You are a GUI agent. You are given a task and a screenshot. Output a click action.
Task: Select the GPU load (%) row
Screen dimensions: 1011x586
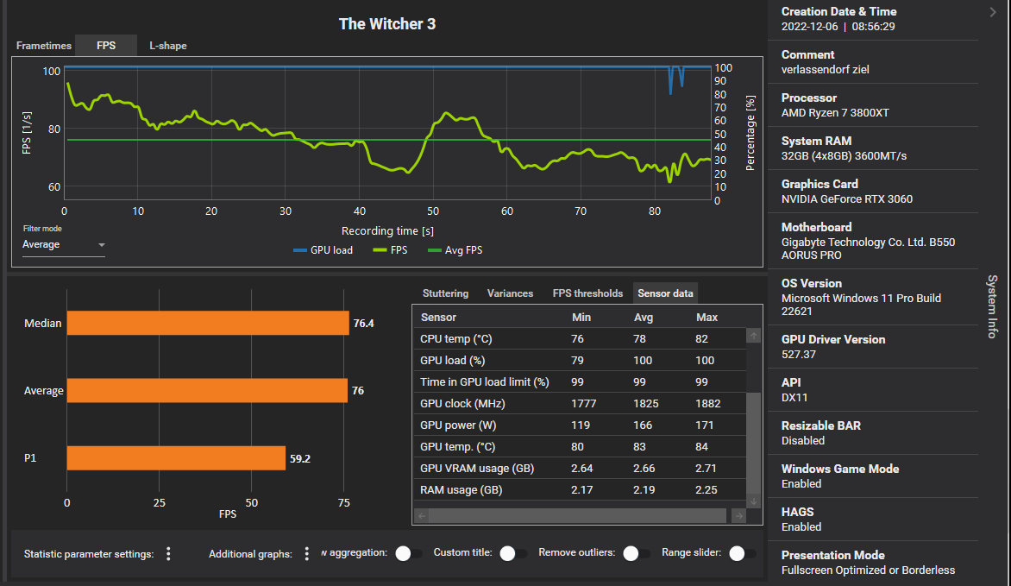(579, 360)
